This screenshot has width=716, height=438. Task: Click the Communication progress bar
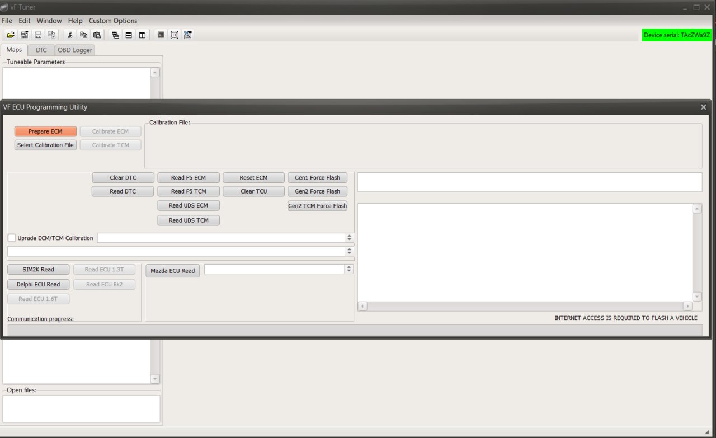[x=355, y=330]
